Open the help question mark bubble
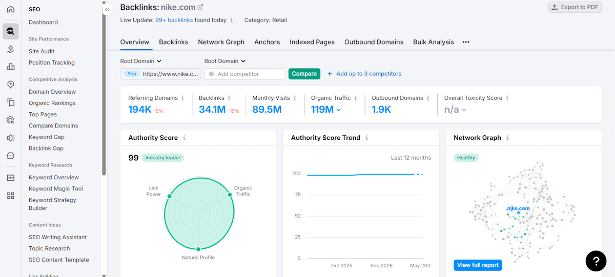 [x=596, y=261]
